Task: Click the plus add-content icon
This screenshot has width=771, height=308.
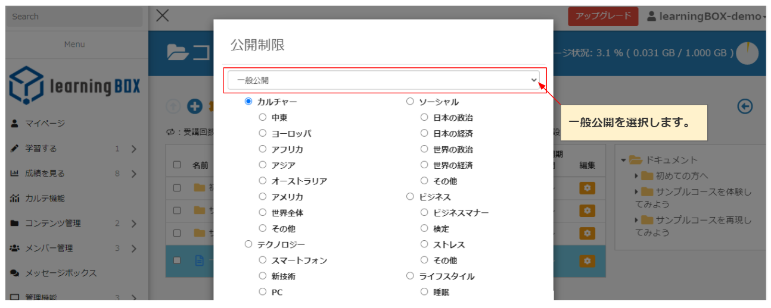Action: pos(194,106)
